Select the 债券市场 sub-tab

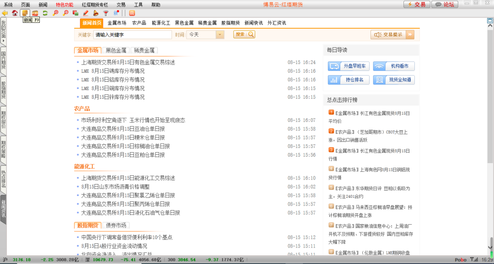click(x=116, y=225)
